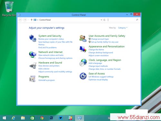Screen dimensions: 161x121
Task: Open the Ease of Access icon
Action: (x=83, y=76)
